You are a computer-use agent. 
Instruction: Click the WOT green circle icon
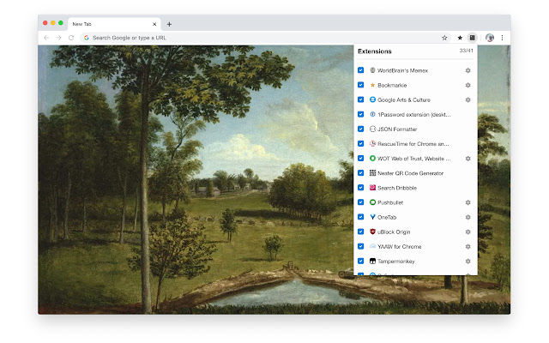[x=372, y=159]
